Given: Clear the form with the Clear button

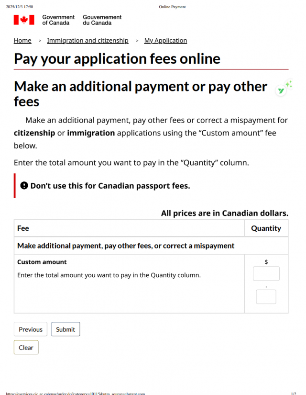Looking at the screenshot, I should pyautogui.click(x=26, y=348).
